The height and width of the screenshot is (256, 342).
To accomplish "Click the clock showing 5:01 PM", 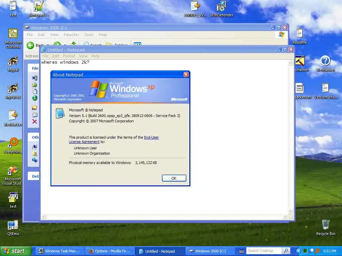I will pyautogui.click(x=330, y=251).
